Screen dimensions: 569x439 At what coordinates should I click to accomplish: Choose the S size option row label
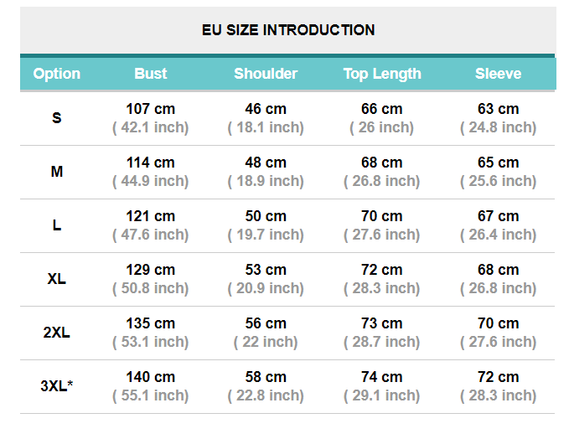(57, 118)
